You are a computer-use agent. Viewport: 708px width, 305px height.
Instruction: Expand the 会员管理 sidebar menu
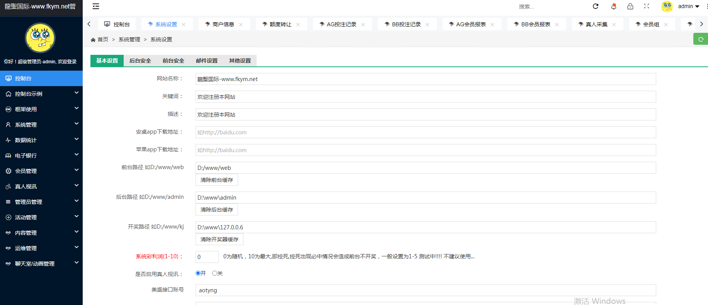(41, 171)
